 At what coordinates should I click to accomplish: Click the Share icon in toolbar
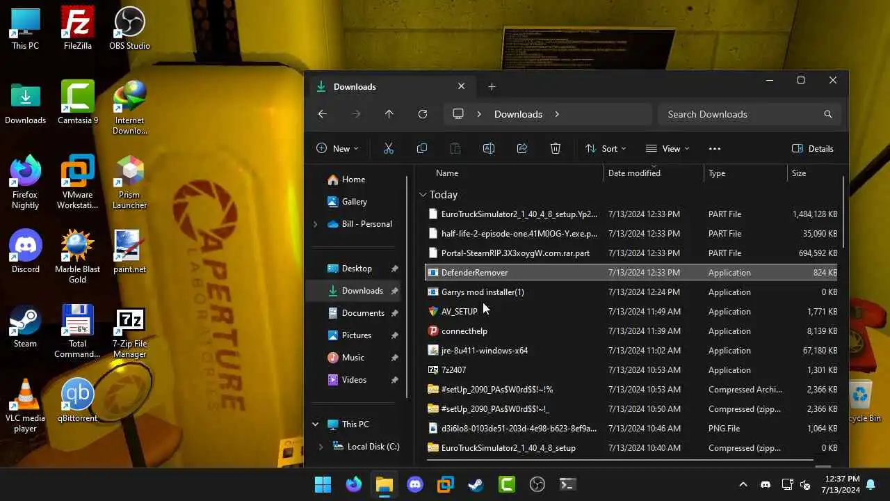click(x=522, y=148)
